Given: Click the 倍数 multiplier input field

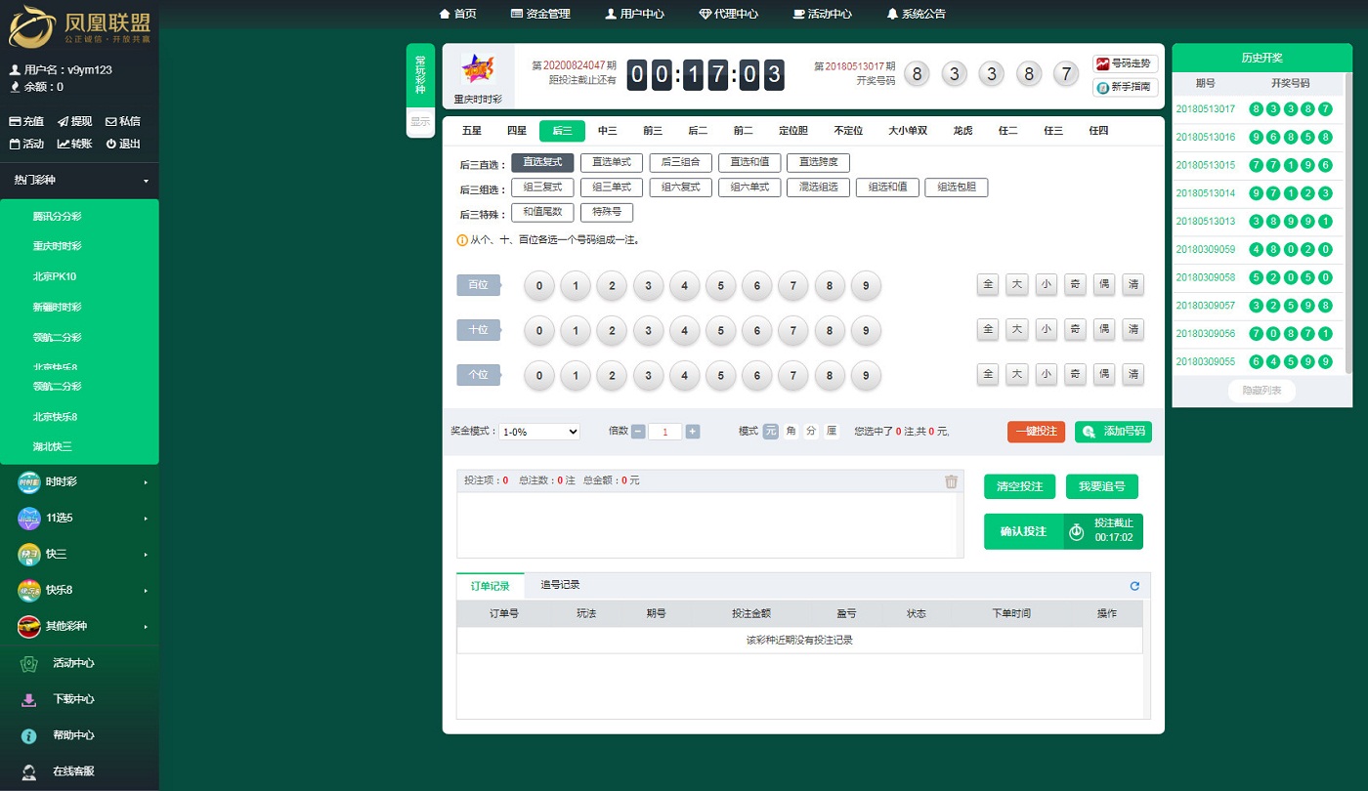Looking at the screenshot, I should click(665, 432).
